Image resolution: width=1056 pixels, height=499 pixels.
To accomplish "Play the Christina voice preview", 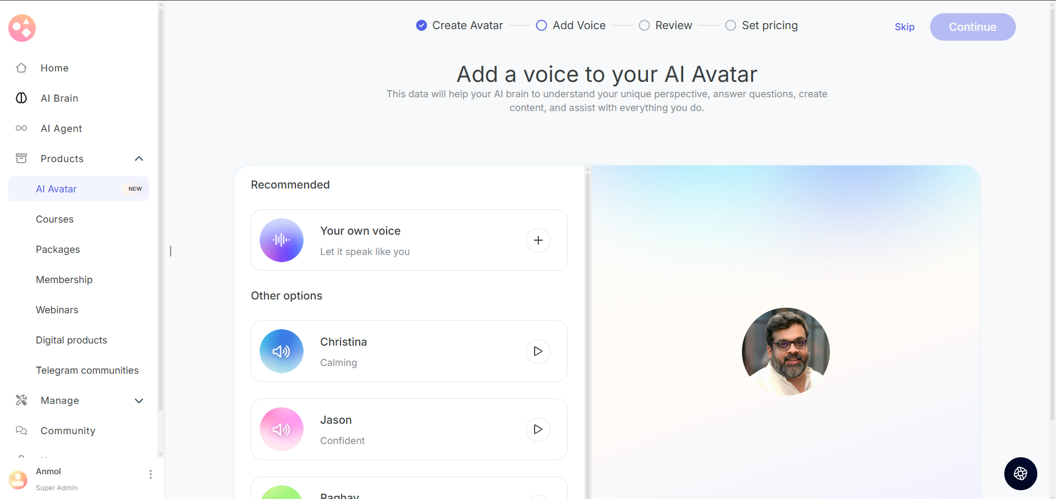I will pos(538,351).
